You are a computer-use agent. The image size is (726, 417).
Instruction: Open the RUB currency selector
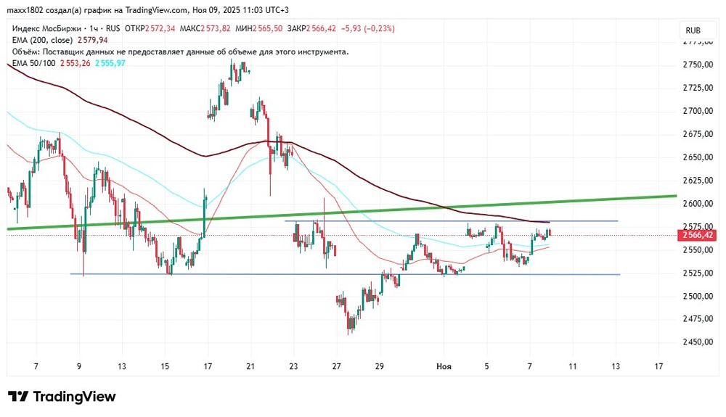tap(693, 30)
